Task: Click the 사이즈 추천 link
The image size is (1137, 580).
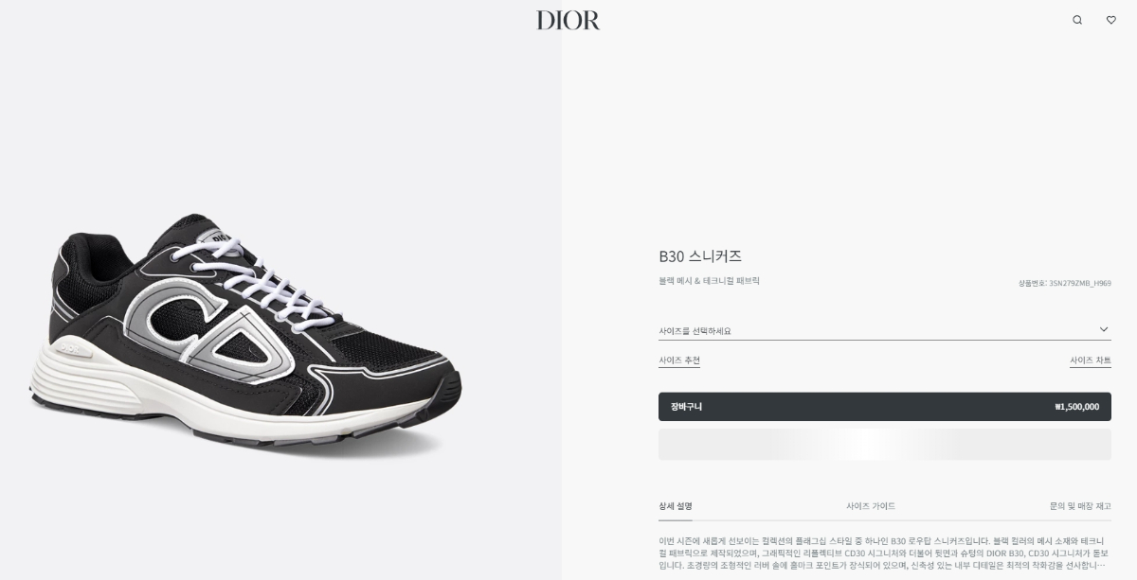Action: 679,360
